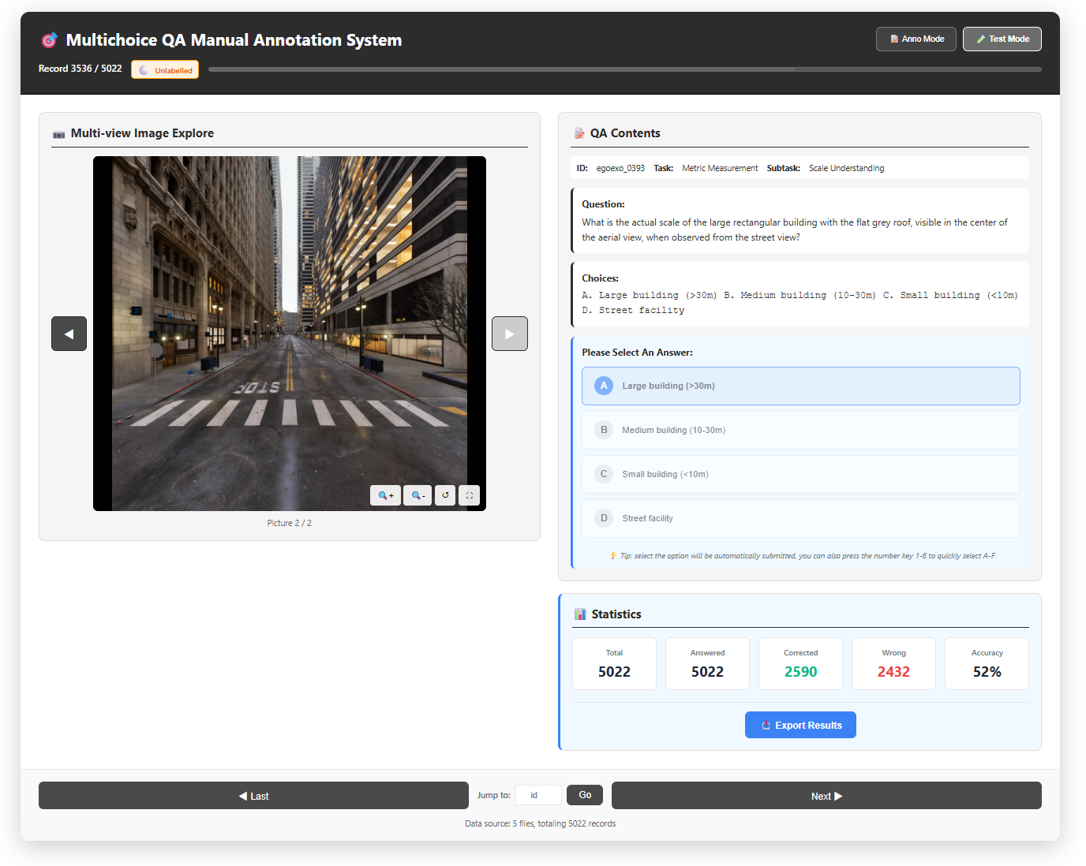1086x866 pixels.
Task: Zoom in on the street view image
Action: [x=385, y=495]
